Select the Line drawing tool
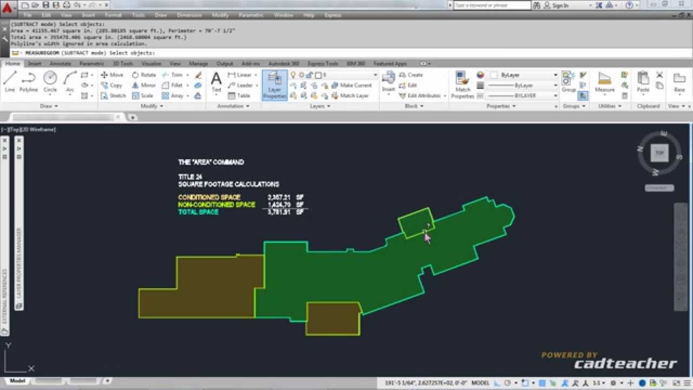This screenshot has width=693, height=390. click(10, 81)
